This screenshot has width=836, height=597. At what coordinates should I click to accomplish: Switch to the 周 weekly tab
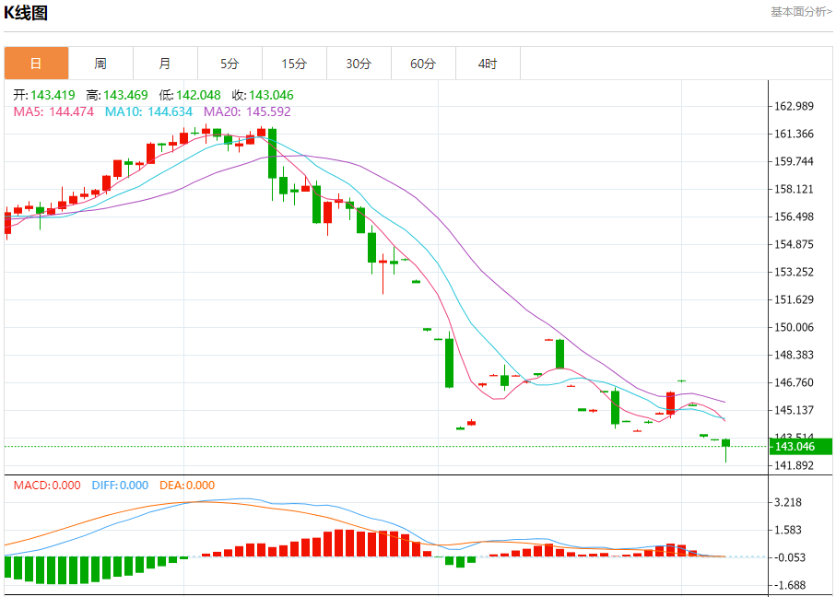(100, 64)
